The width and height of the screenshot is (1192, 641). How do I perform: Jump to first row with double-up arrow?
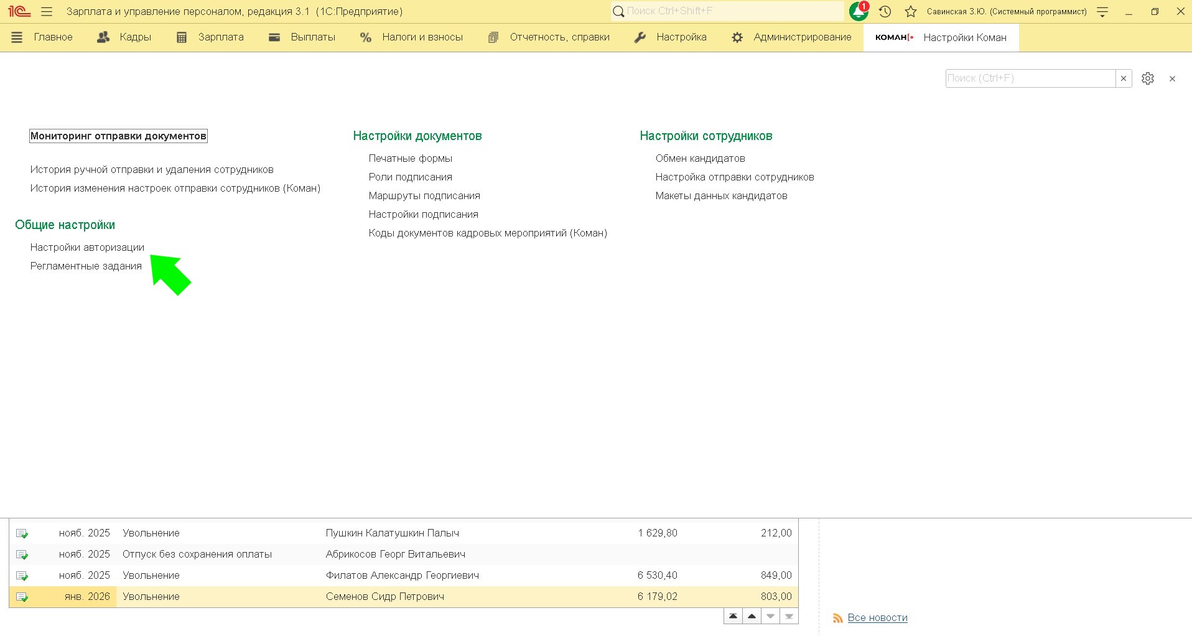point(733,616)
